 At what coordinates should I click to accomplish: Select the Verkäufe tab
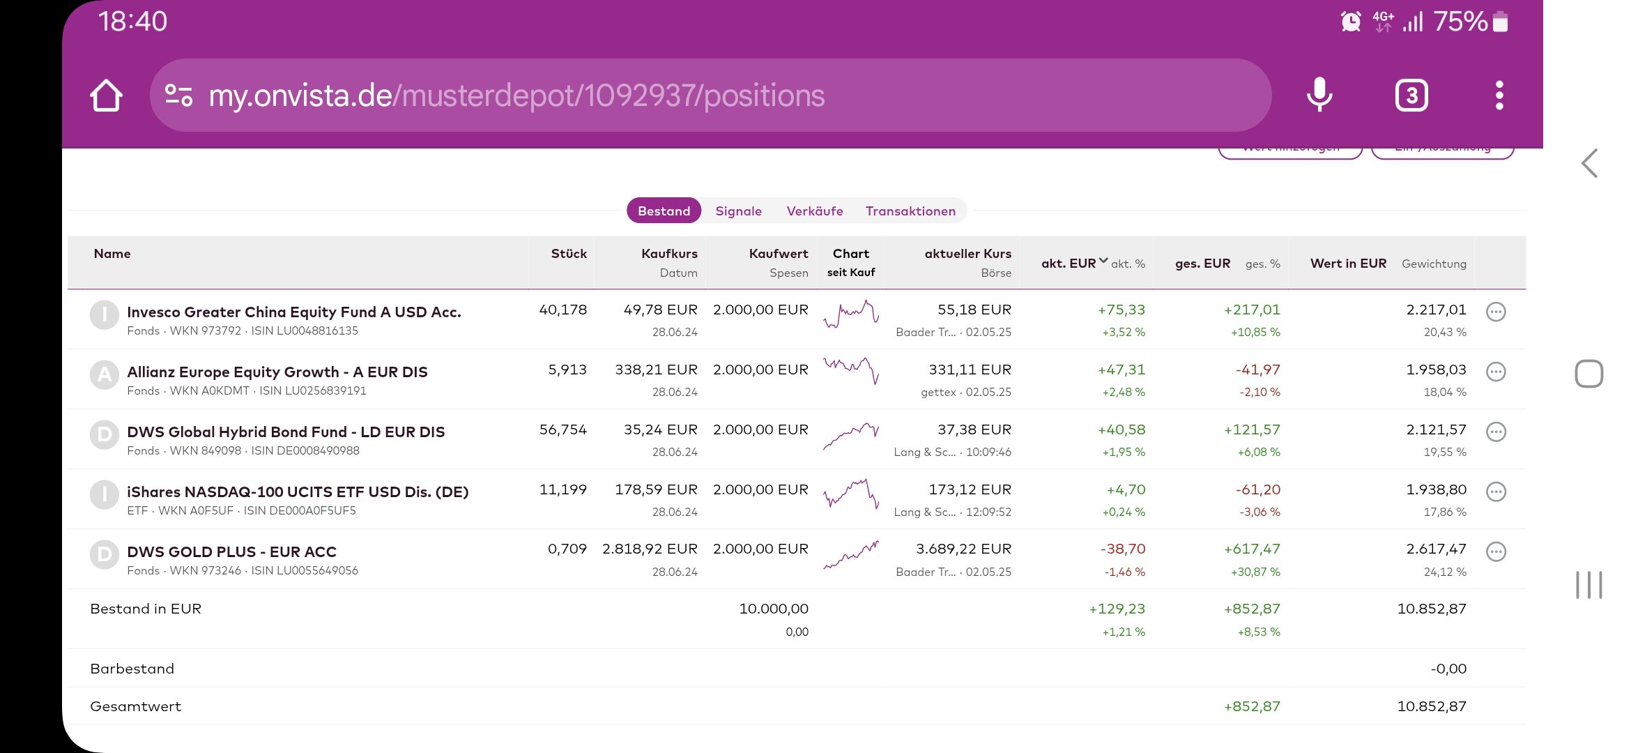pos(814,211)
